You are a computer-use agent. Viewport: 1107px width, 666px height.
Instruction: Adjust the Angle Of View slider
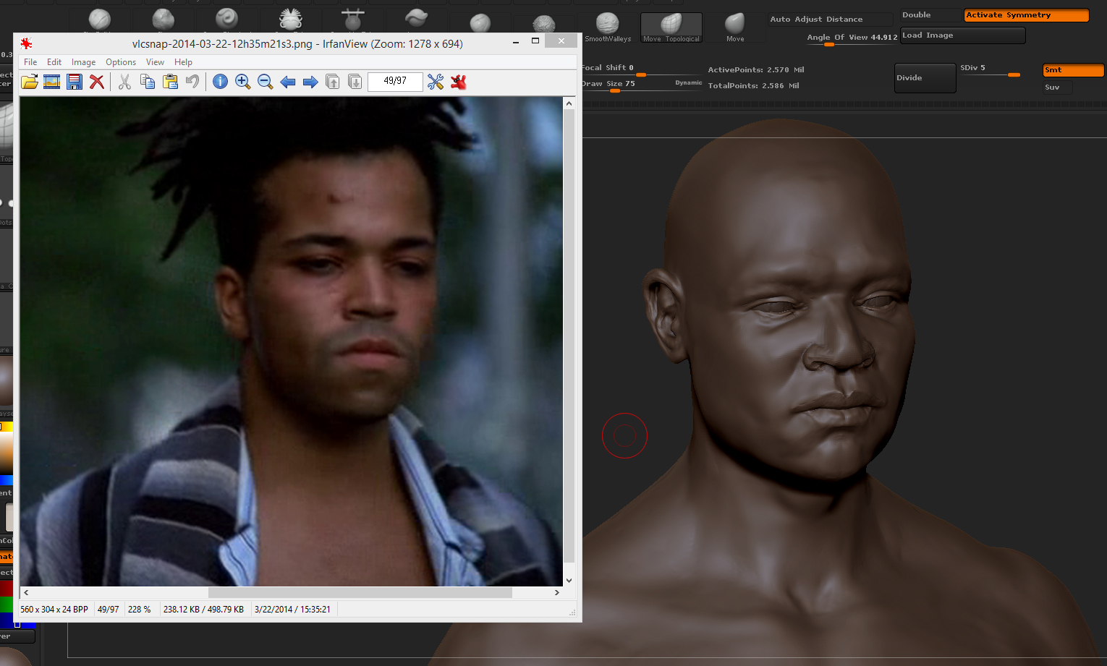(x=852, y=38)
